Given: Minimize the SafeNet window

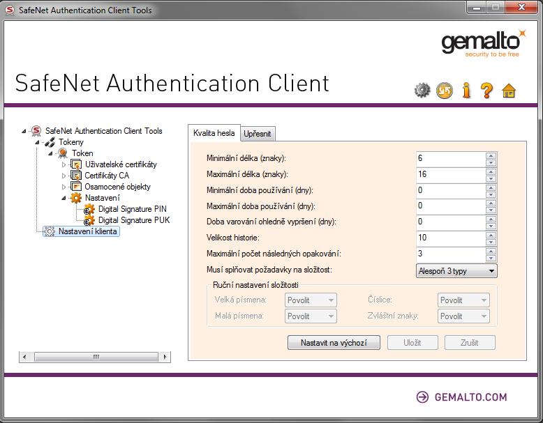Looking at the screenshot, I should [x=477, y=8].
